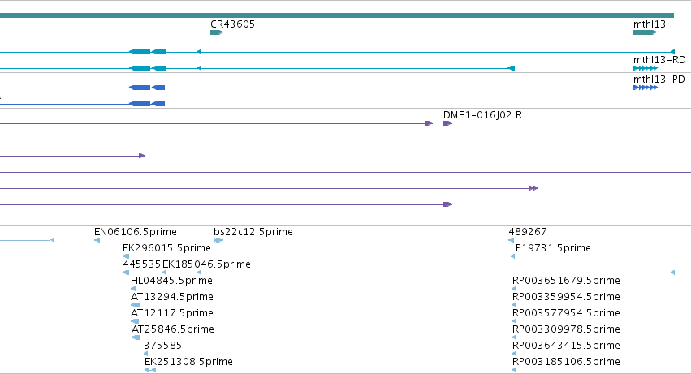The width and height of the screenshot is (691, 374).
Task: Select the HL04845.5prime EST label
Action: click(171, 281)
